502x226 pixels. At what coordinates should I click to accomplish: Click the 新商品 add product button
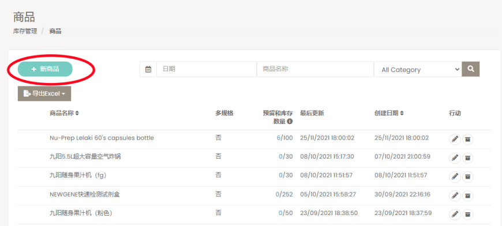pyautogui.click(x=45, y=69)
